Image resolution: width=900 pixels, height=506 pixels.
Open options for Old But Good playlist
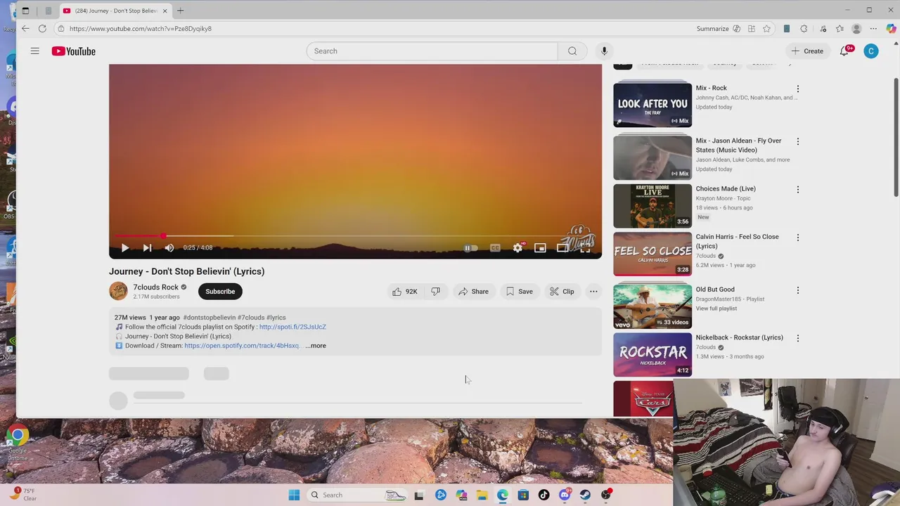click(x=797, y=290)
